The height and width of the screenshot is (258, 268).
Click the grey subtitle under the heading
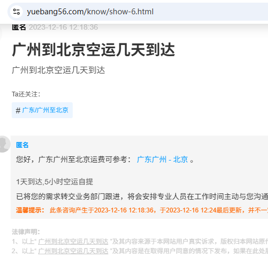[x=58, y=70]
